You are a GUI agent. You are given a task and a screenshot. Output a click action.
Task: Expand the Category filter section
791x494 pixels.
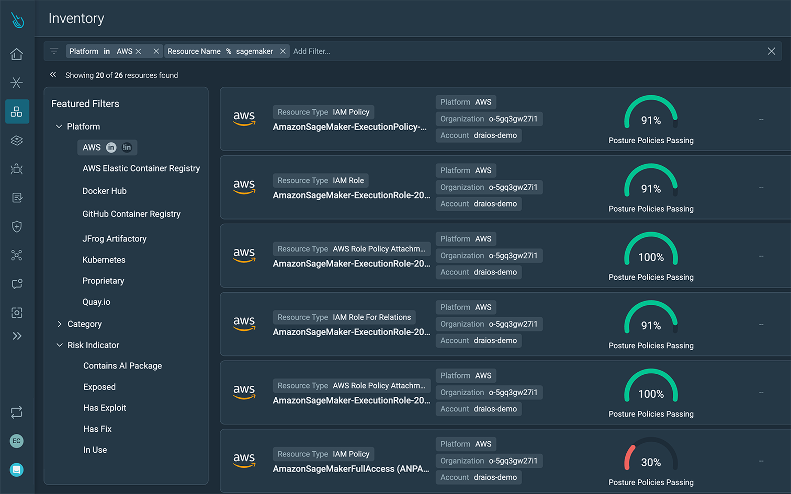pos(59,324)
